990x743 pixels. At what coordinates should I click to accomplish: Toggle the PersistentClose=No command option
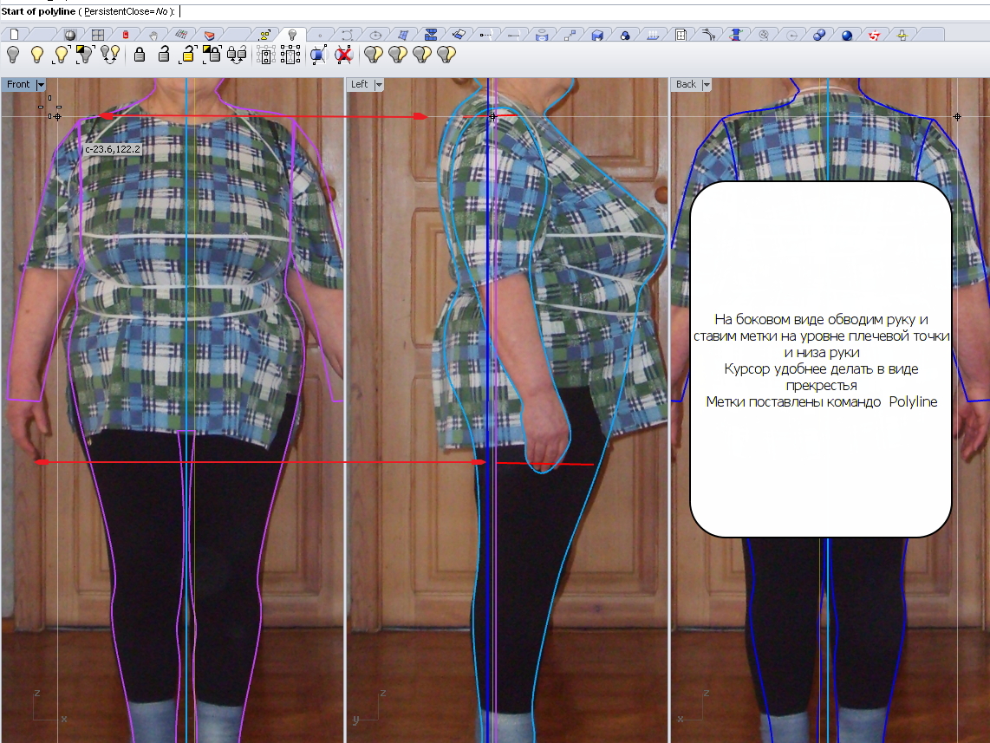(125, 11)
